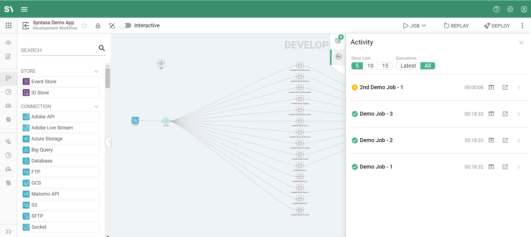
Task: Click the lock icon beside app title
Action: point(98,26)
